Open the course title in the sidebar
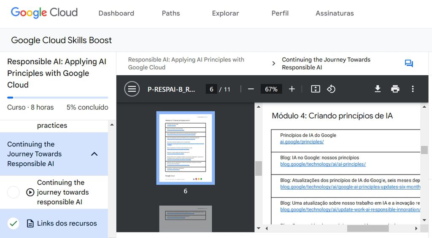Image resolution: width=432 pixels, height=238 pixels. coord(57,73)
